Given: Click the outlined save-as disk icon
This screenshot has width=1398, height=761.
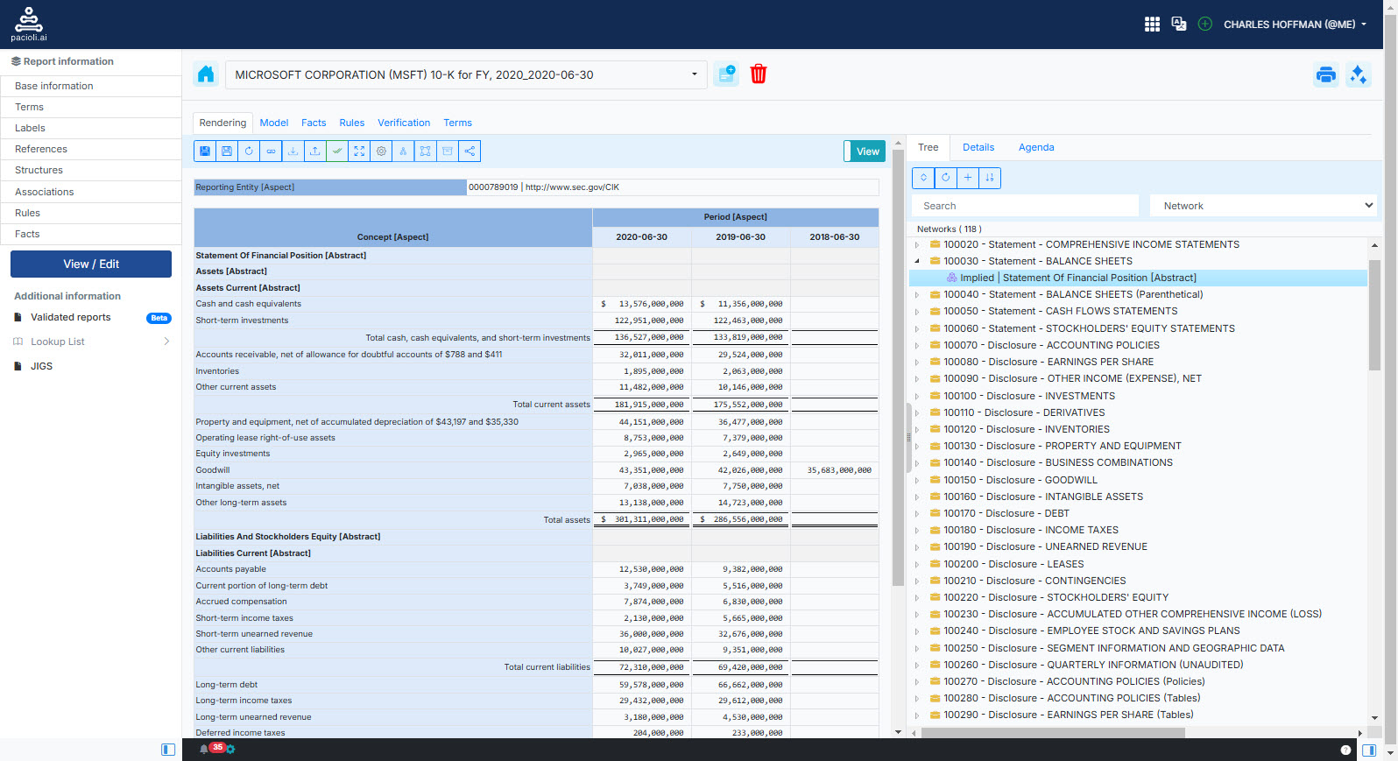Looking at the screenshot, I should (x=227, y=151).
